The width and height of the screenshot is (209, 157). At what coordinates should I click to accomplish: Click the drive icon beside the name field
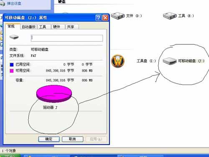(x=14, y=37)
